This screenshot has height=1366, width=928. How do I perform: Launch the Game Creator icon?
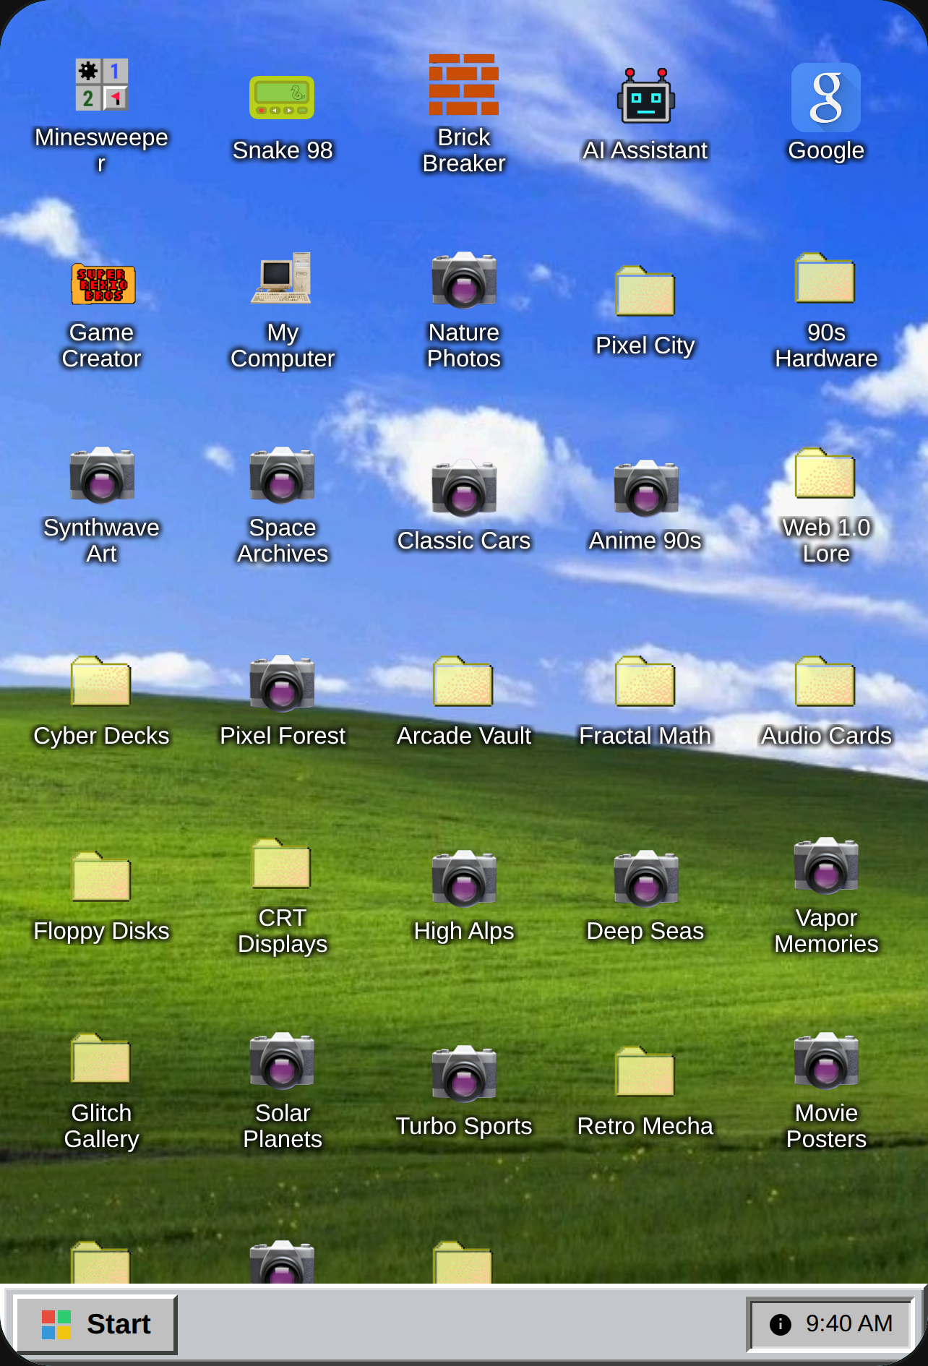click(x=103, y=283)
